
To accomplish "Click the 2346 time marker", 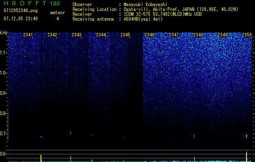I will click(150, 34).
